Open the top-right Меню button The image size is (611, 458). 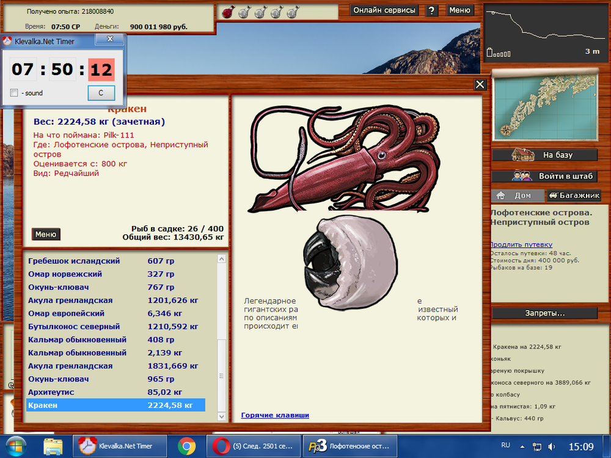coord(459,10)
